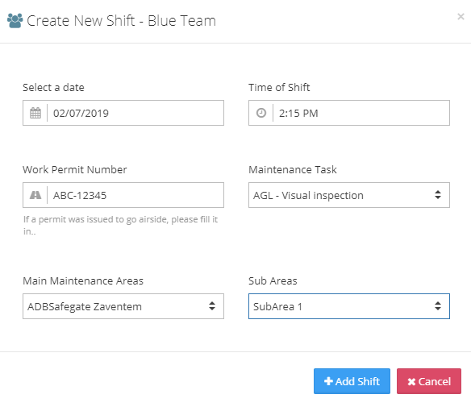Click the Add Shift button
Image resolution: width=471 pixels, height=407 pixels.
tap(352, 381)
